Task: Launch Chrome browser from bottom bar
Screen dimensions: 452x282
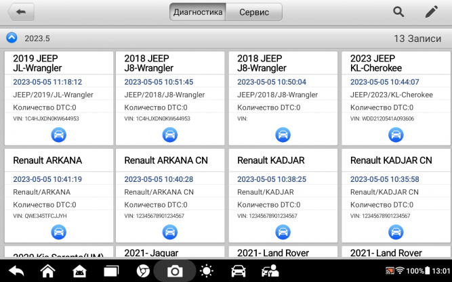Action: coord(143,271)
